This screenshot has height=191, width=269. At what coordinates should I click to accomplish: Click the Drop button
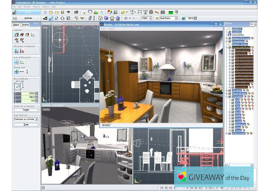(x=26, y=124)
